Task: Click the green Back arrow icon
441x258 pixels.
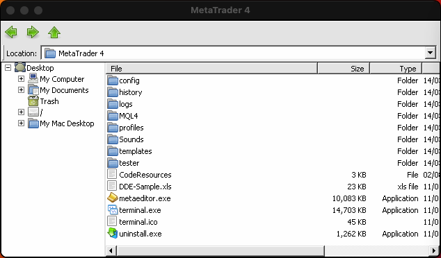Action: 11,32
